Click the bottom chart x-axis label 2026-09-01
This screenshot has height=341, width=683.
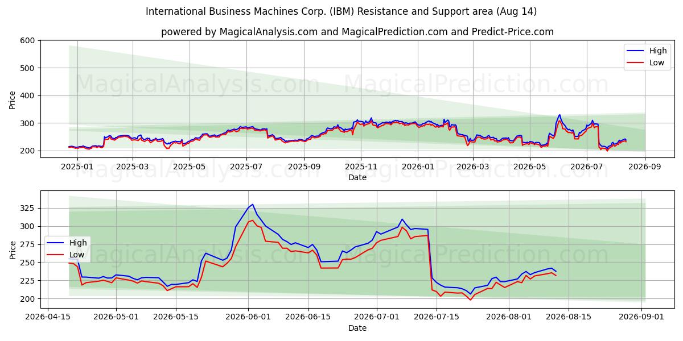click(x=642, y=317)
